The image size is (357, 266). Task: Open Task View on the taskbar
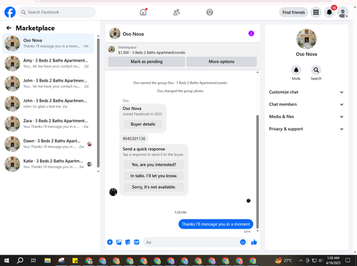34,260
